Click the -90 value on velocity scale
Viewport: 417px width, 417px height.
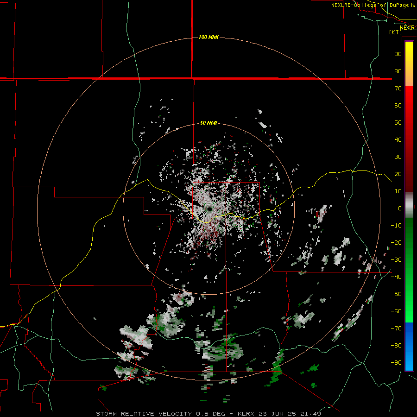(396, 363)
